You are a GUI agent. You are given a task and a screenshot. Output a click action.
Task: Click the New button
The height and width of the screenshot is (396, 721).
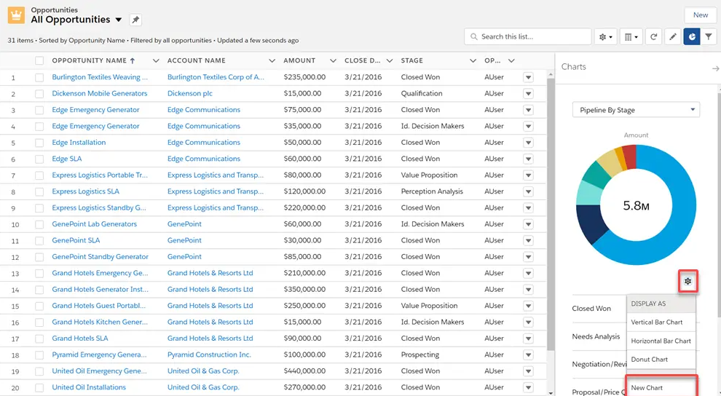click(700, 15)
